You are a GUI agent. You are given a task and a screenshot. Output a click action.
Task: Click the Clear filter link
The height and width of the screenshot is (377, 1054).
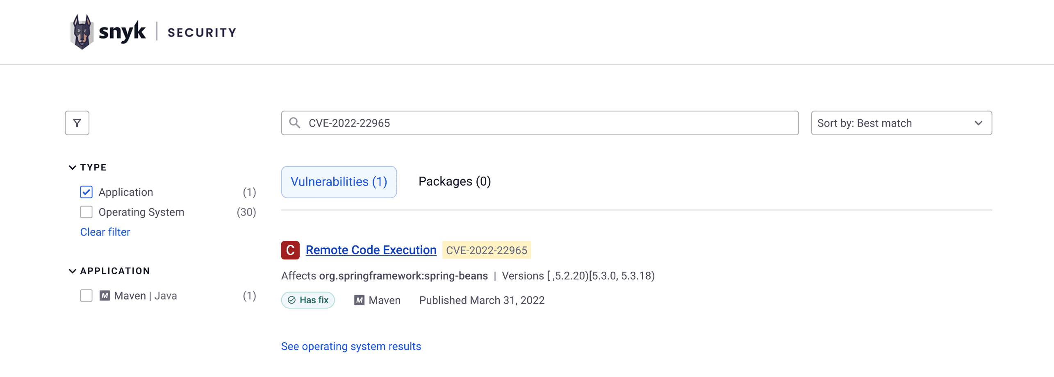(105, 232)
